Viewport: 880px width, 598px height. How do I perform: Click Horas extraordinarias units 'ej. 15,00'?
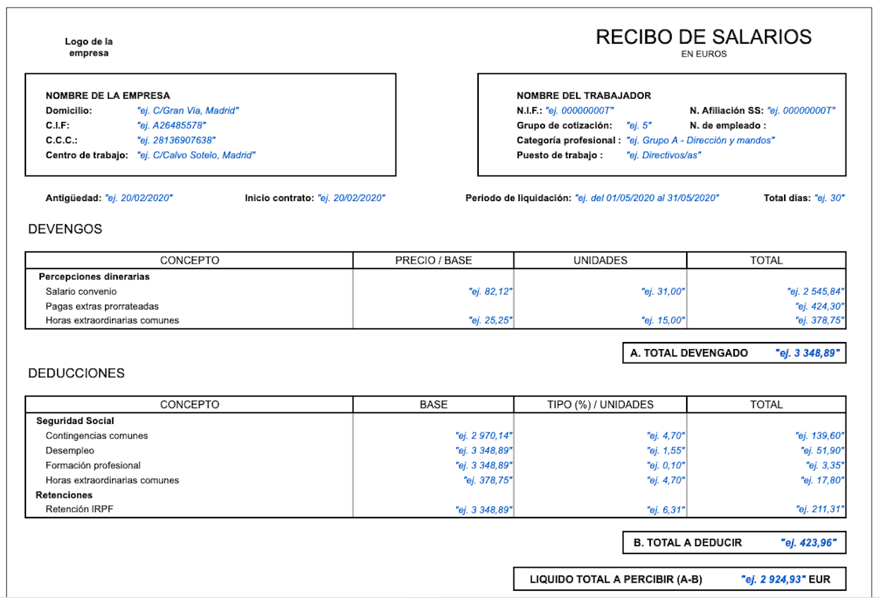664,320
